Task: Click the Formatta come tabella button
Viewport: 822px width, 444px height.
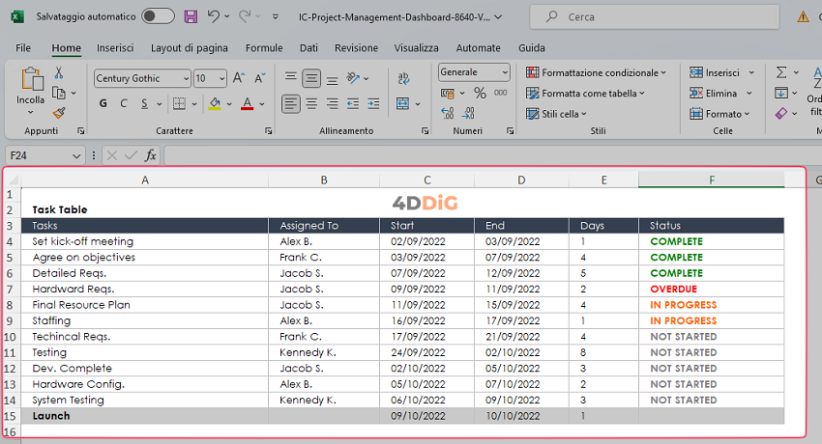Action: (586, 94)
